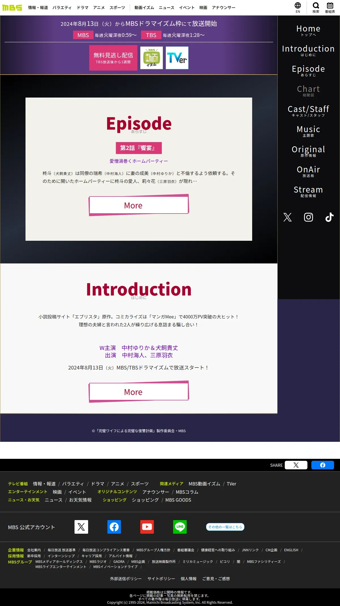The height and width of the screenshot is (606, 340).
Task: Open ご意見・ご感想 footer link
Action: 216,578
